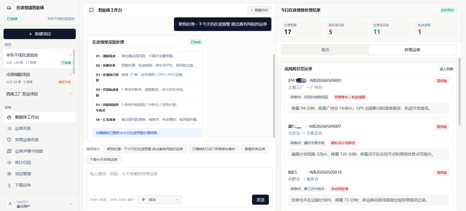The height and width of the screenshot is (211, 466).
Task: Open 项目管理 menu item
Action: (x=40, y=174)
